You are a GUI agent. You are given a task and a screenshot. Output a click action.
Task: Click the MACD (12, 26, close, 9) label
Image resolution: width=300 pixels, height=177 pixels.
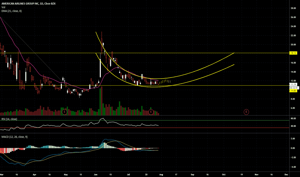(x=14, y=137)
